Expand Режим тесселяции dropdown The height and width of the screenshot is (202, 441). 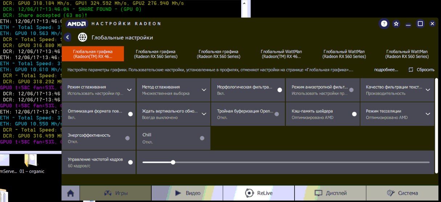click(x=428, y=114)
